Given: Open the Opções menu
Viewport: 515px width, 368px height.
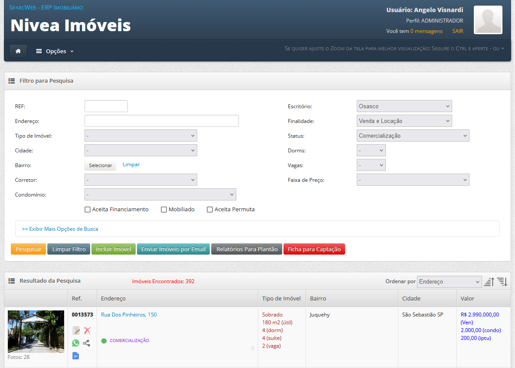Looking at the screenshot, I should click(x=55, y=51).
